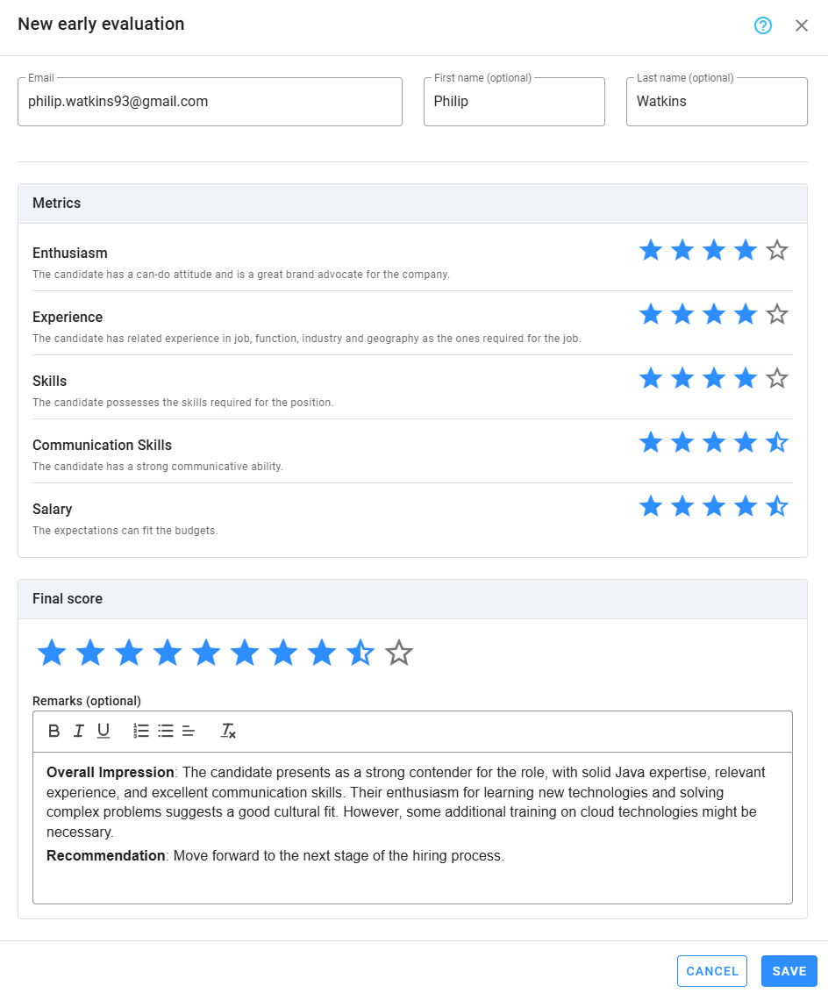This screenshot has width=828, height=1000.
Task: Set Final score to ten stars
Action: (x=399, y=653)
